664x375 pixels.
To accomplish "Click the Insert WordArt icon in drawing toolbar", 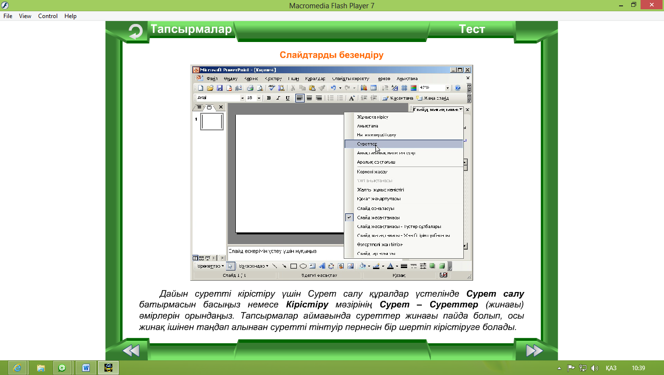I will (x=322, y=266).
